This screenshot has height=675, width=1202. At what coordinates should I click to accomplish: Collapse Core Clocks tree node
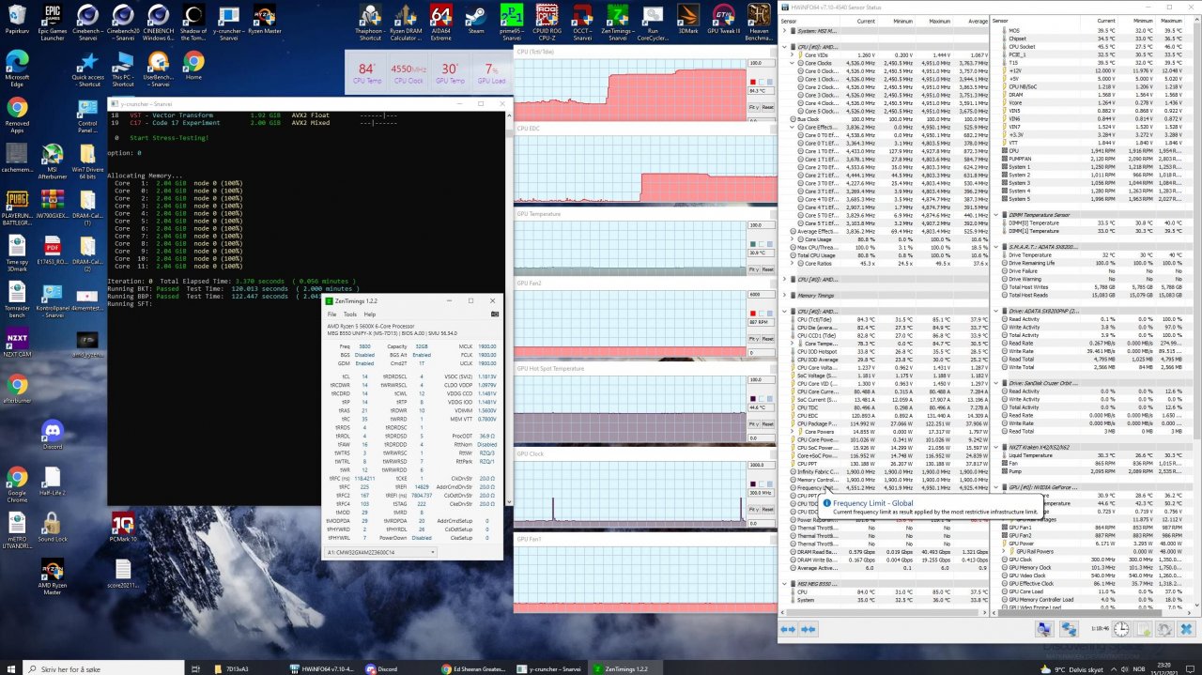tap(792, 63)
